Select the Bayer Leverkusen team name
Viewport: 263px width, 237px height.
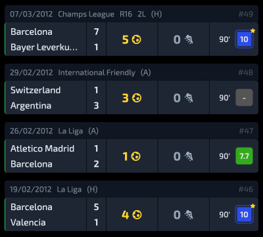44,47
